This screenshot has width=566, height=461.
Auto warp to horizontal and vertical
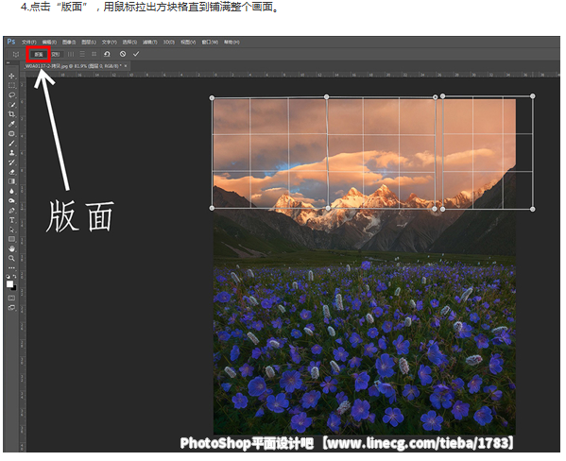click(94, 54)
